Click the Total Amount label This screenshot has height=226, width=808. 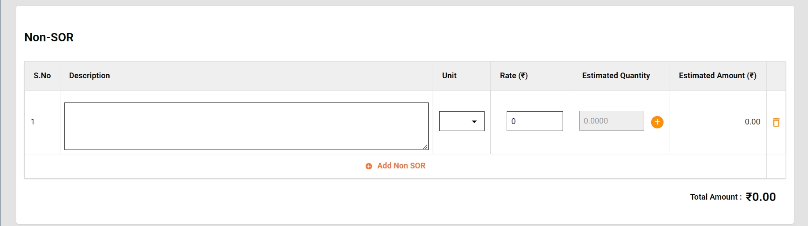715,197
